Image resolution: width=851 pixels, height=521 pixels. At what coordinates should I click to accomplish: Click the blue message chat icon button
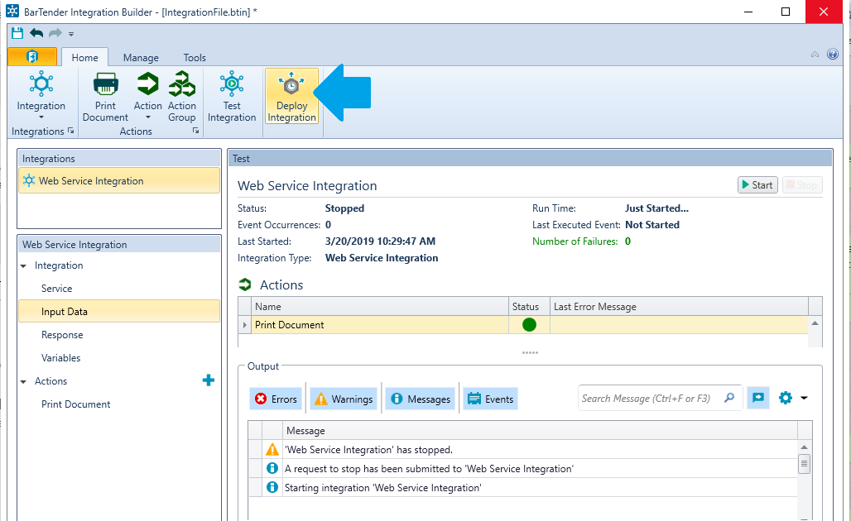[758, 398]
